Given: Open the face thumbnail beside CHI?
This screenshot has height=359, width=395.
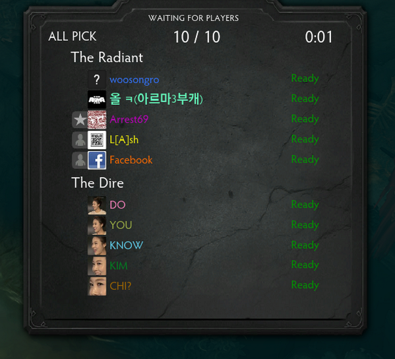Looking at the screenshot, I should tap(97, 286).
